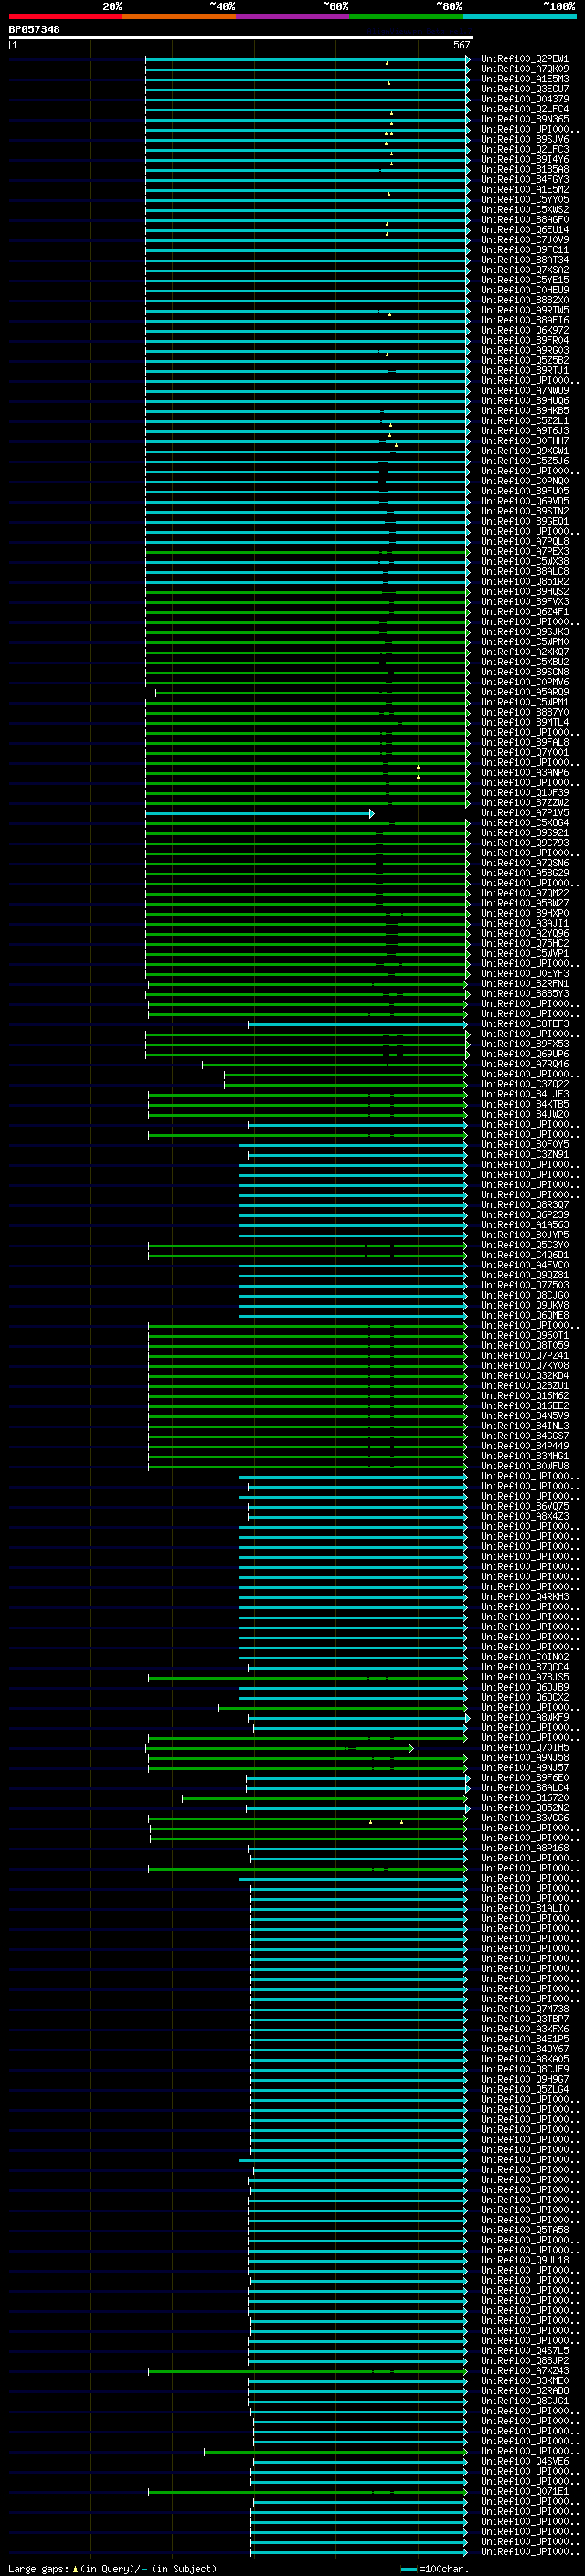Open hit UniRef100_Q3ECU7
The height and width of the screenshot is (2576, 585).
coord(524,89)
